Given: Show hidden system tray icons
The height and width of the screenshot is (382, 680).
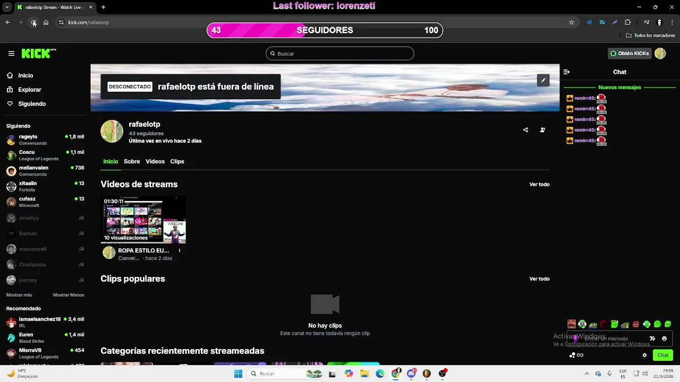Looking at the screenshot, I should [x=586, y=374].
